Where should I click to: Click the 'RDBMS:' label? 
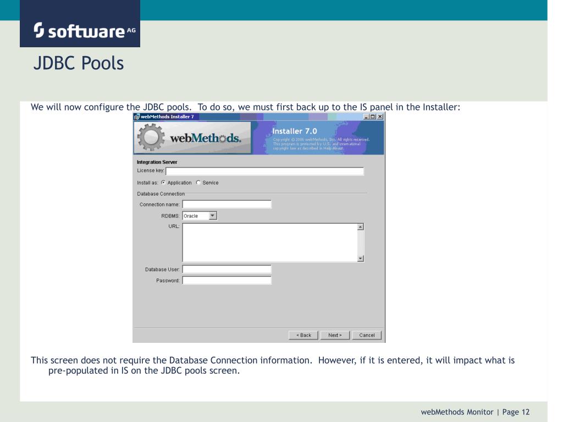pos(170,216)
